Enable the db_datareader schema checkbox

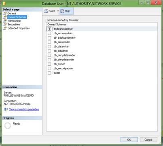[x=49, y=42]
